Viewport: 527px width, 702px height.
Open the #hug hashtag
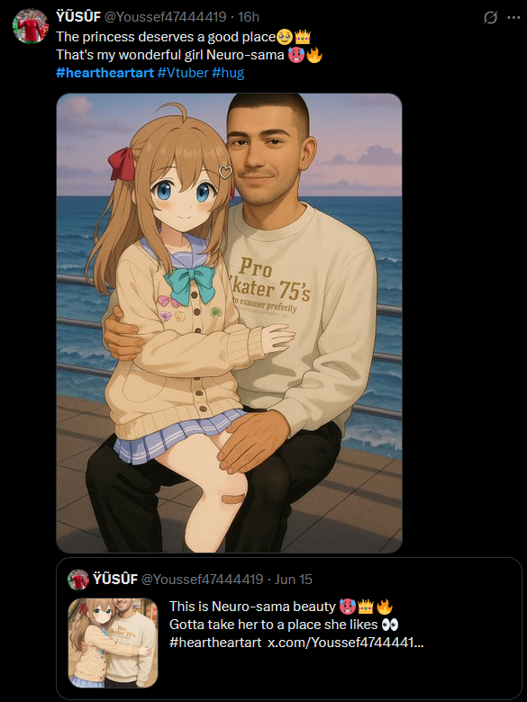[x=228, y=73]
